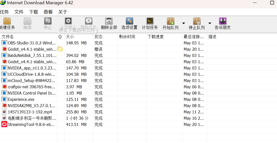
Task: Click the NVIDIA_app file type icon
Action: 4,68
